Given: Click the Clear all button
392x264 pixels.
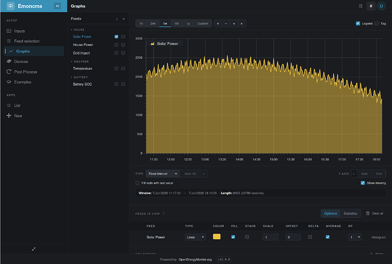Looking at the screenshot, I should coord(374,213).
